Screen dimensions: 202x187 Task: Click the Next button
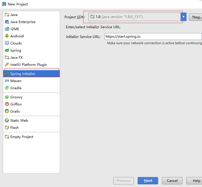[x=148, y=180]
